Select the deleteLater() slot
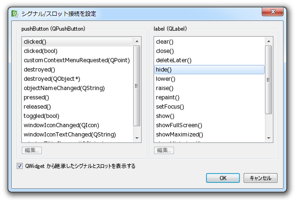Image resolution: width=297 pixels, height=200 pixels. coord(209,60)
